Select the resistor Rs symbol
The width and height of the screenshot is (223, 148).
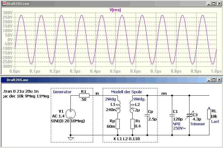point(132,124)
